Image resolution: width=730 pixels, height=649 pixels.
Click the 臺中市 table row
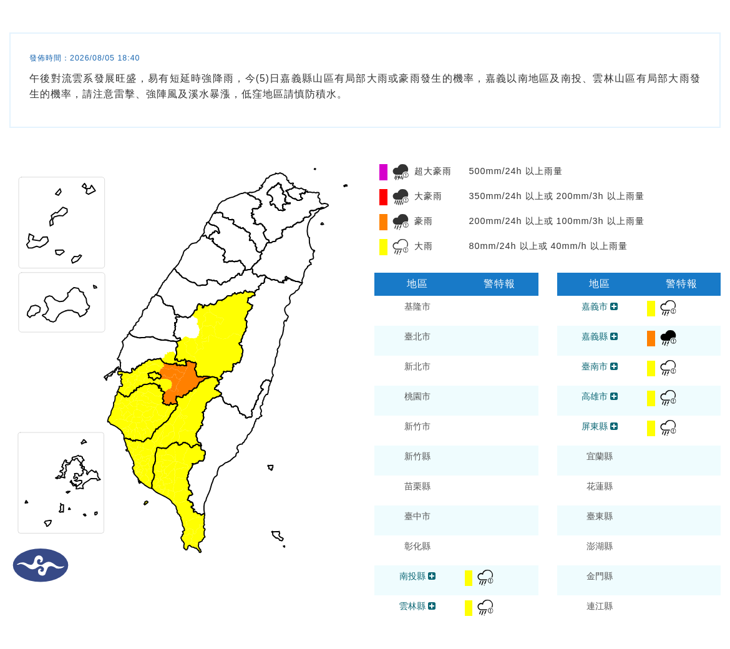click(456, 520)
